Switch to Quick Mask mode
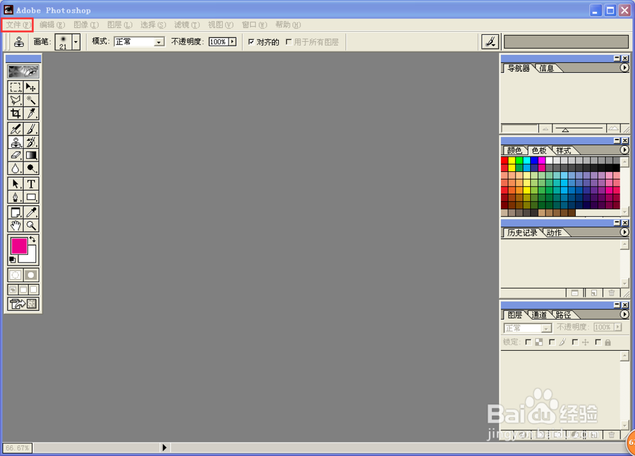 pos(30,275)
